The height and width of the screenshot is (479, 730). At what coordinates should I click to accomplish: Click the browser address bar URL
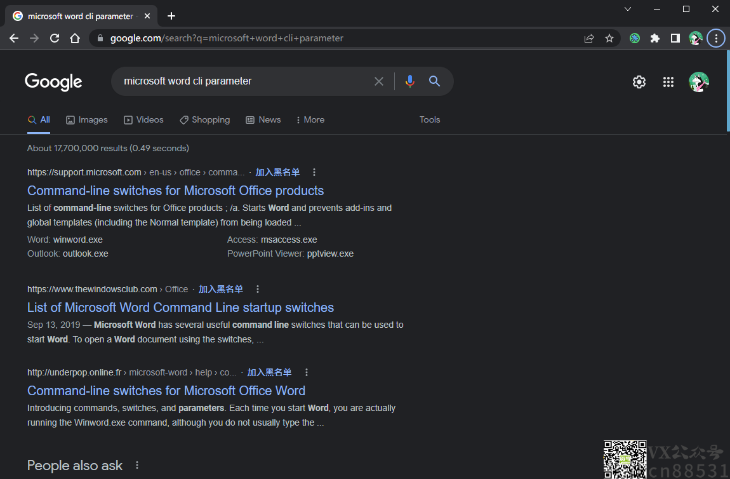pos(227,38)
